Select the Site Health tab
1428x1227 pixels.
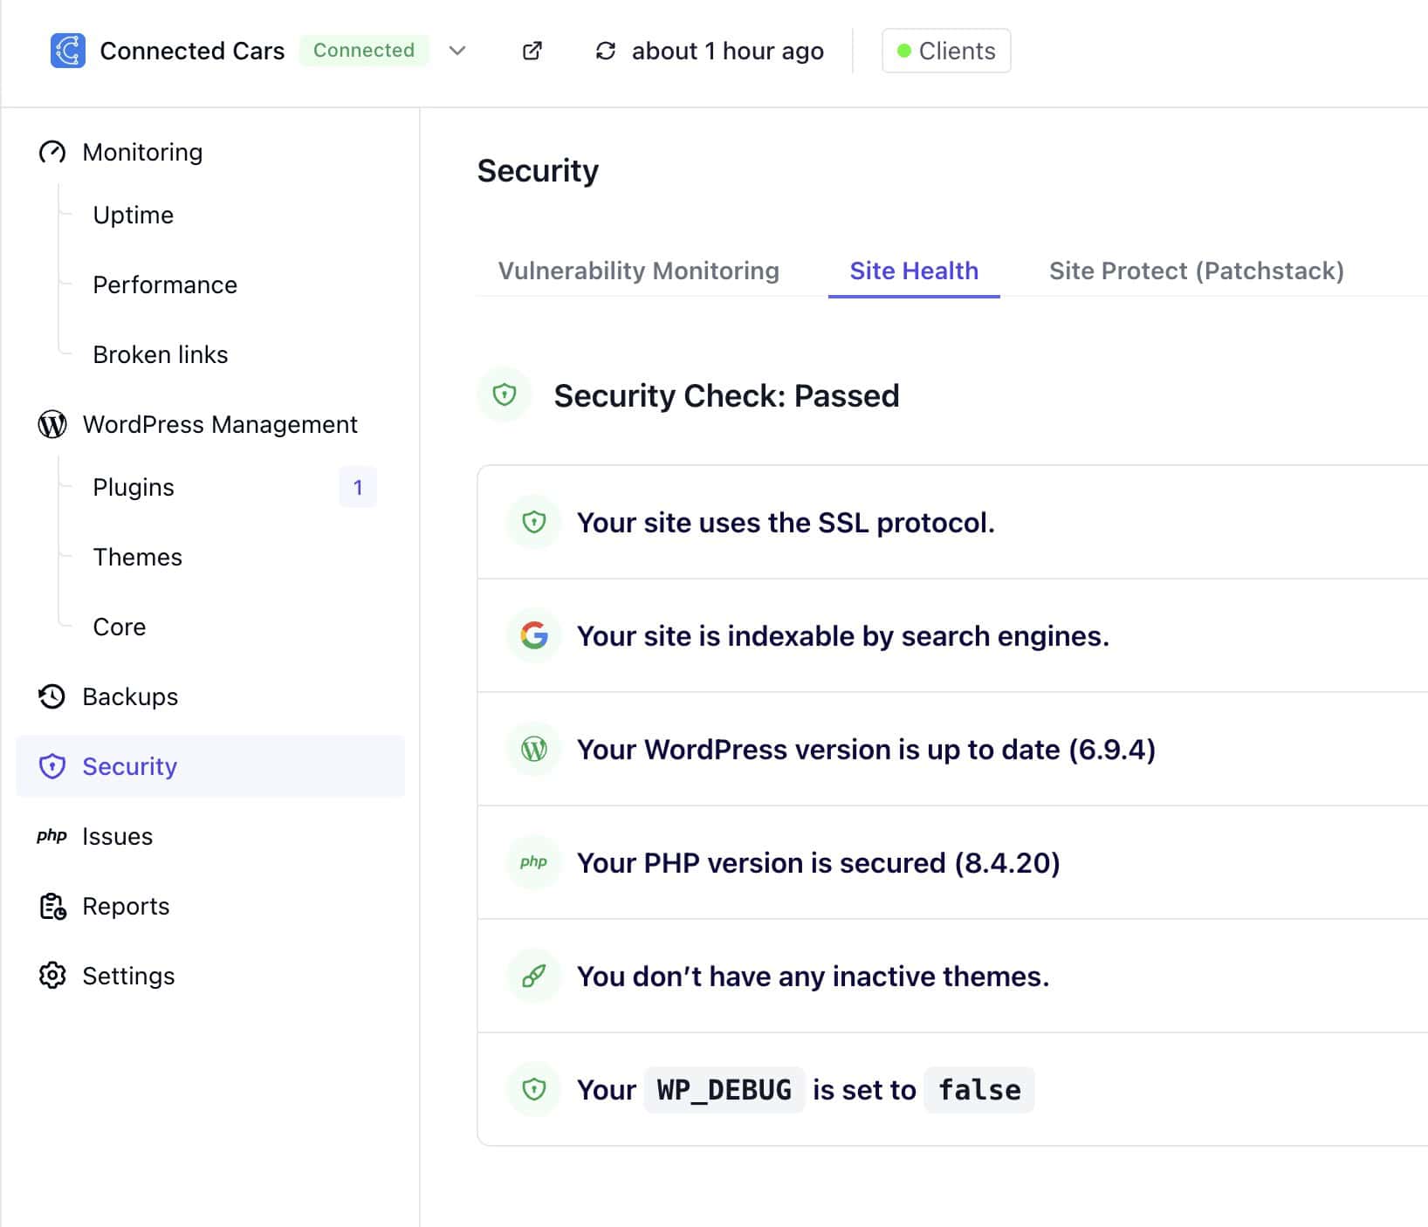pyautogui.click(x=914, y=271)
